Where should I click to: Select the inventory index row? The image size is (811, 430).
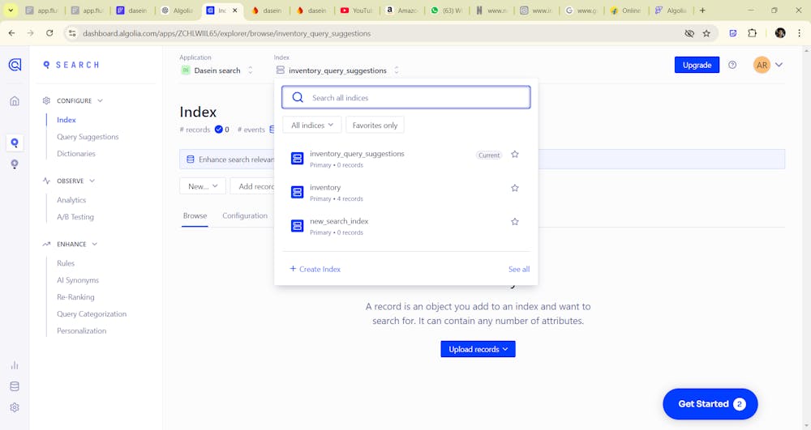pos(406,192)
